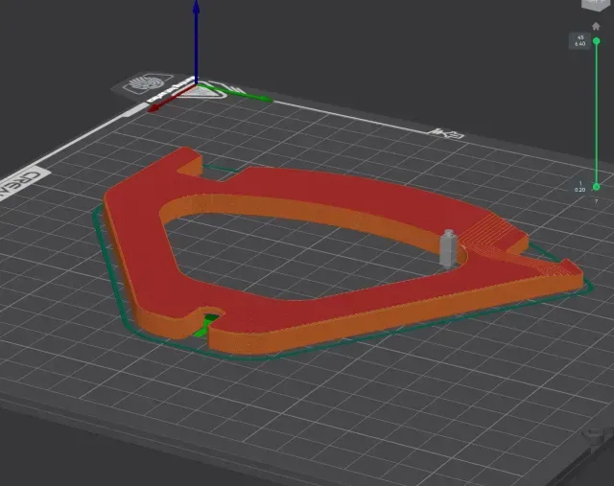This screenshot has width=614, height=486.
Task: Click the home view reset icon
Action: point(596,26)
